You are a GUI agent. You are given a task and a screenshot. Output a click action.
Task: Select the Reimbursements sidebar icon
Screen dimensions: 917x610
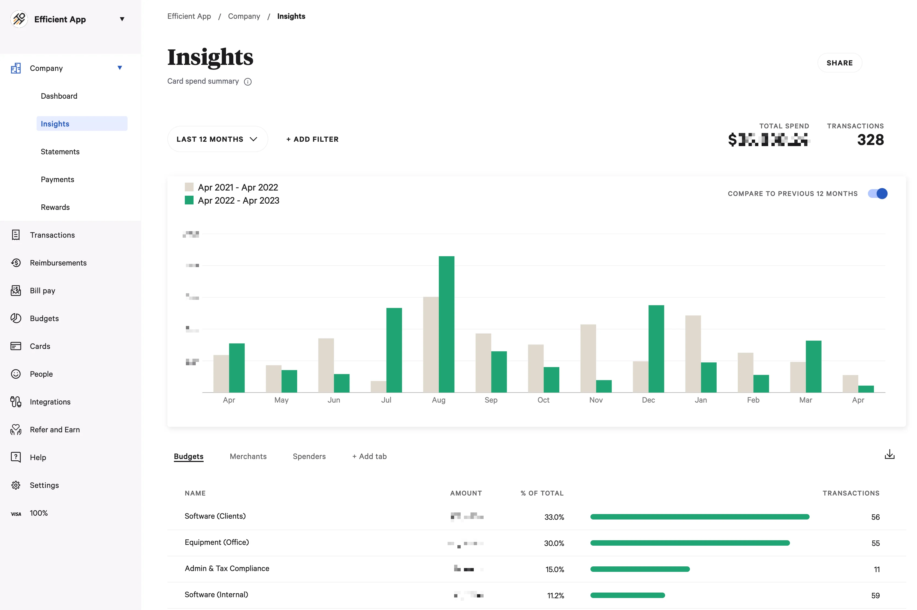click(16, 262)
